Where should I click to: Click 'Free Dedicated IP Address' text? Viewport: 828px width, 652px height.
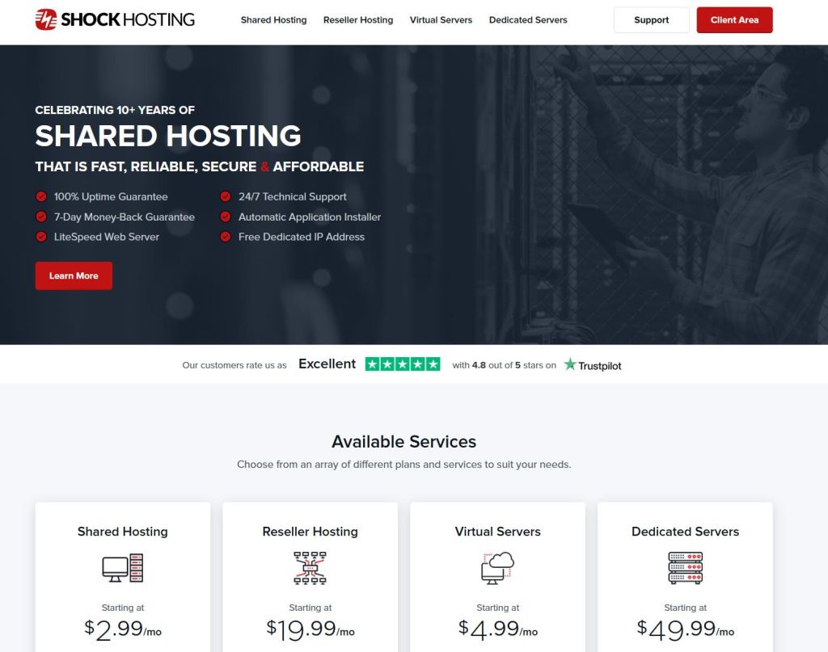(x=302, y=237)
